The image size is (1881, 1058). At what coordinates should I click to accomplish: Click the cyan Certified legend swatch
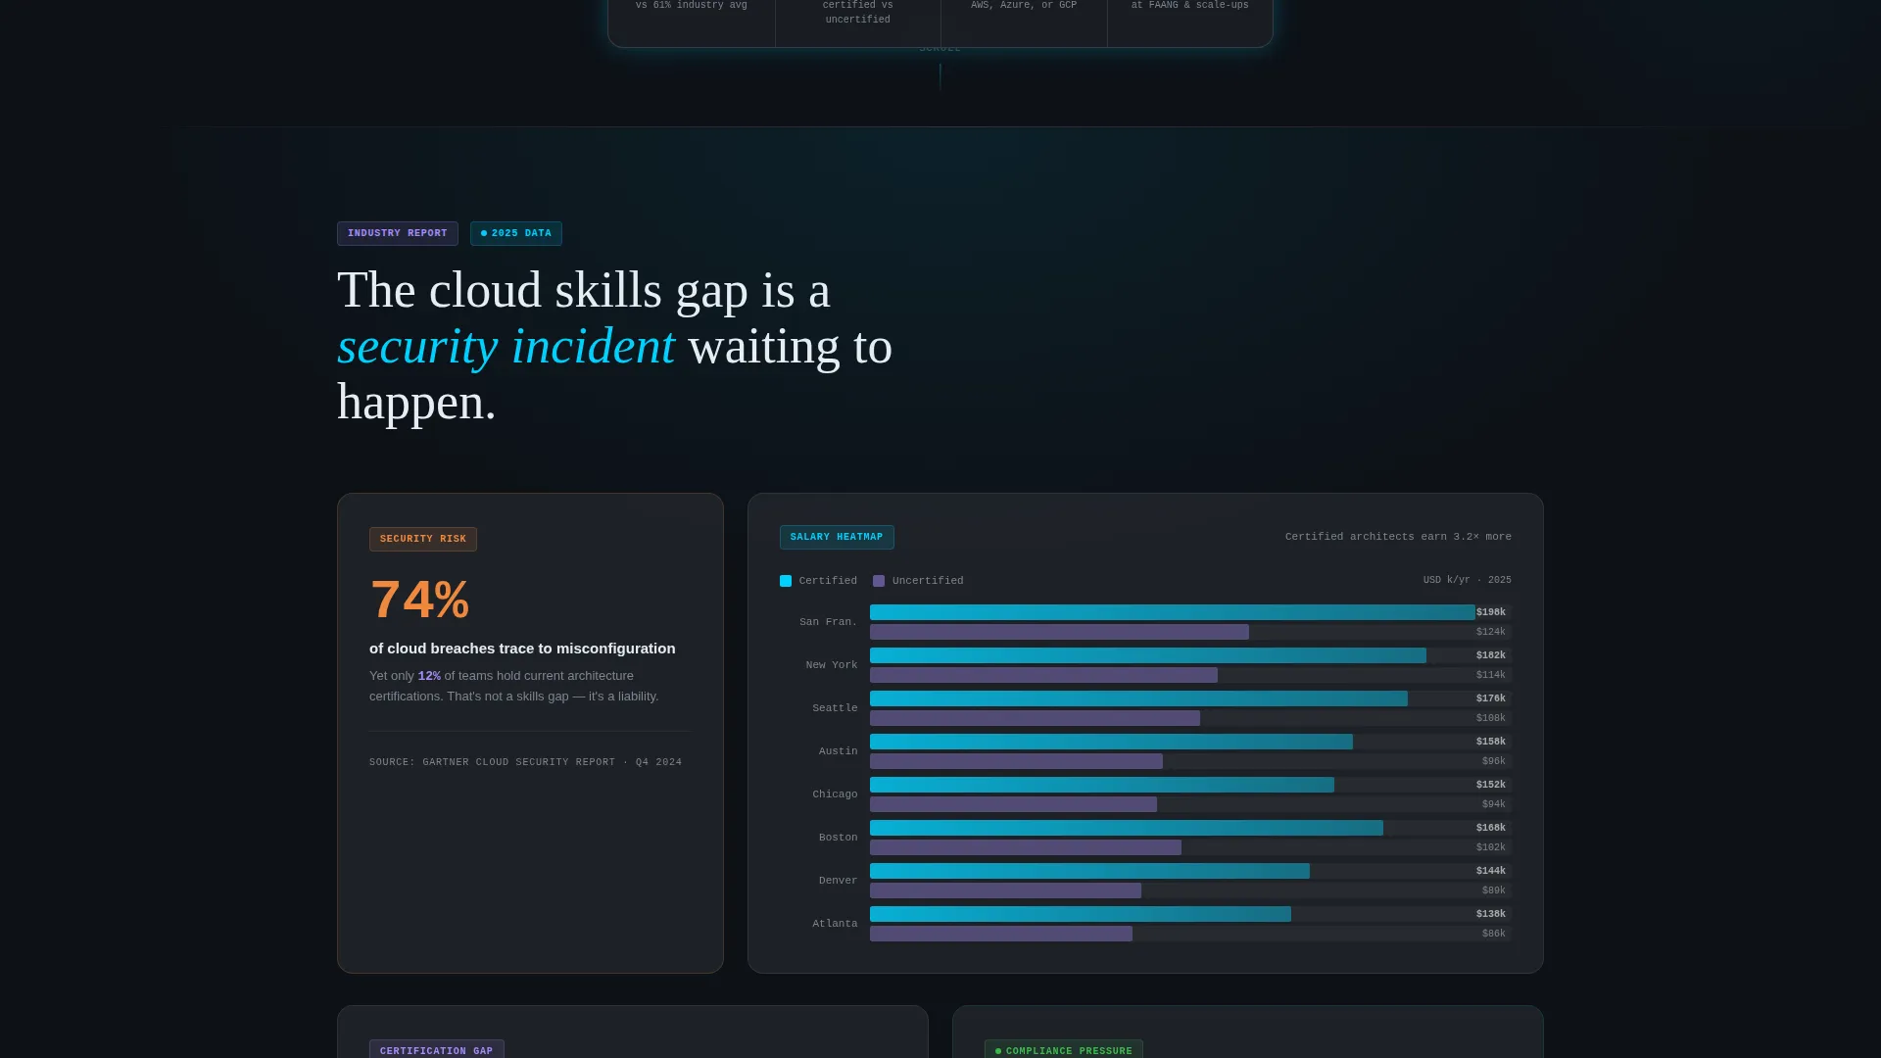coord(786,581)
